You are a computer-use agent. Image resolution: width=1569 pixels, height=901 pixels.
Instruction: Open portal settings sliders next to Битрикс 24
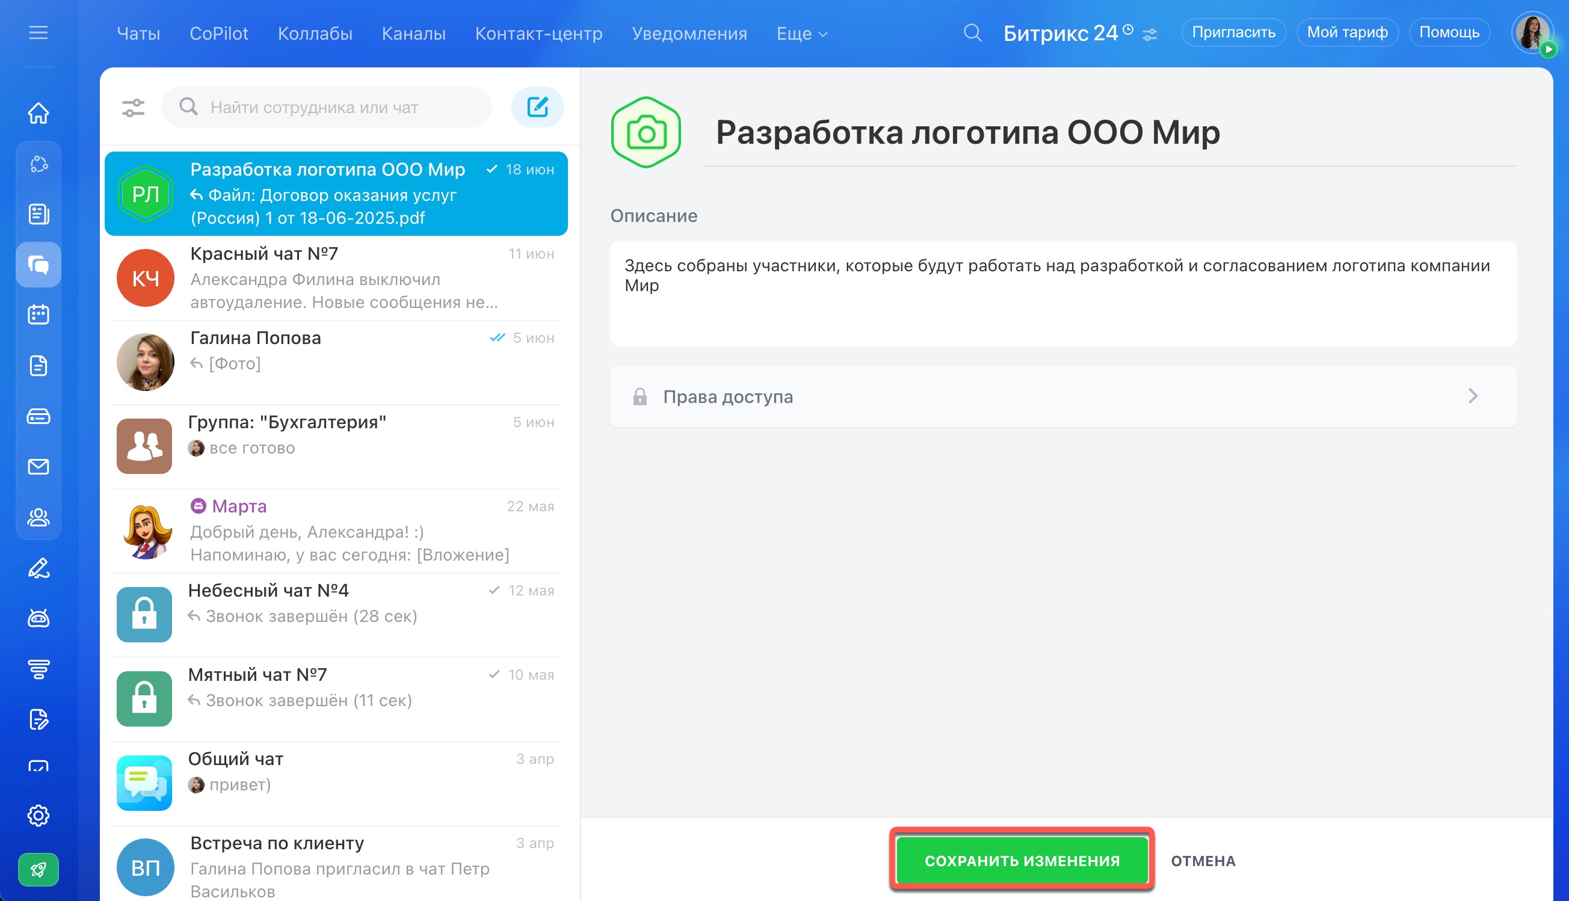coord(1150,35)
